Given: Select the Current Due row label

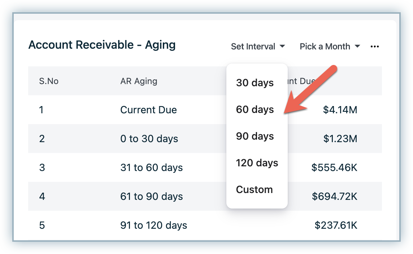Looking at the screenshot, I should pos(148,110).
